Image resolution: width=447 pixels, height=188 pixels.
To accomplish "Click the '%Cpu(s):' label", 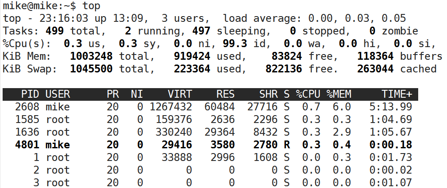I will (27, 44).
